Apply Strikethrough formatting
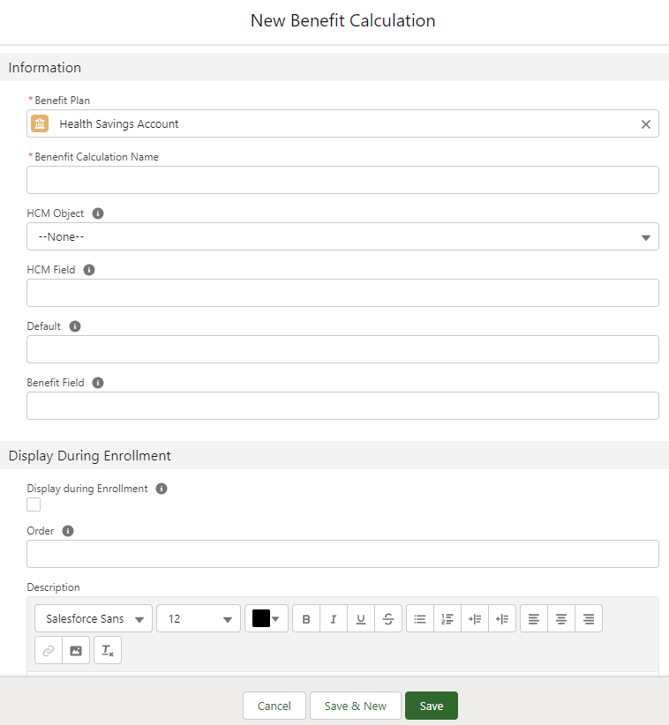The height and width of the screenshot is (725, 669). coord(388,618)
